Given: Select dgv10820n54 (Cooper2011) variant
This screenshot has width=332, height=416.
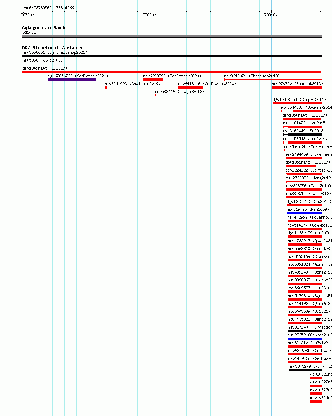Looking at the screenshot, I should pos(299,99).
